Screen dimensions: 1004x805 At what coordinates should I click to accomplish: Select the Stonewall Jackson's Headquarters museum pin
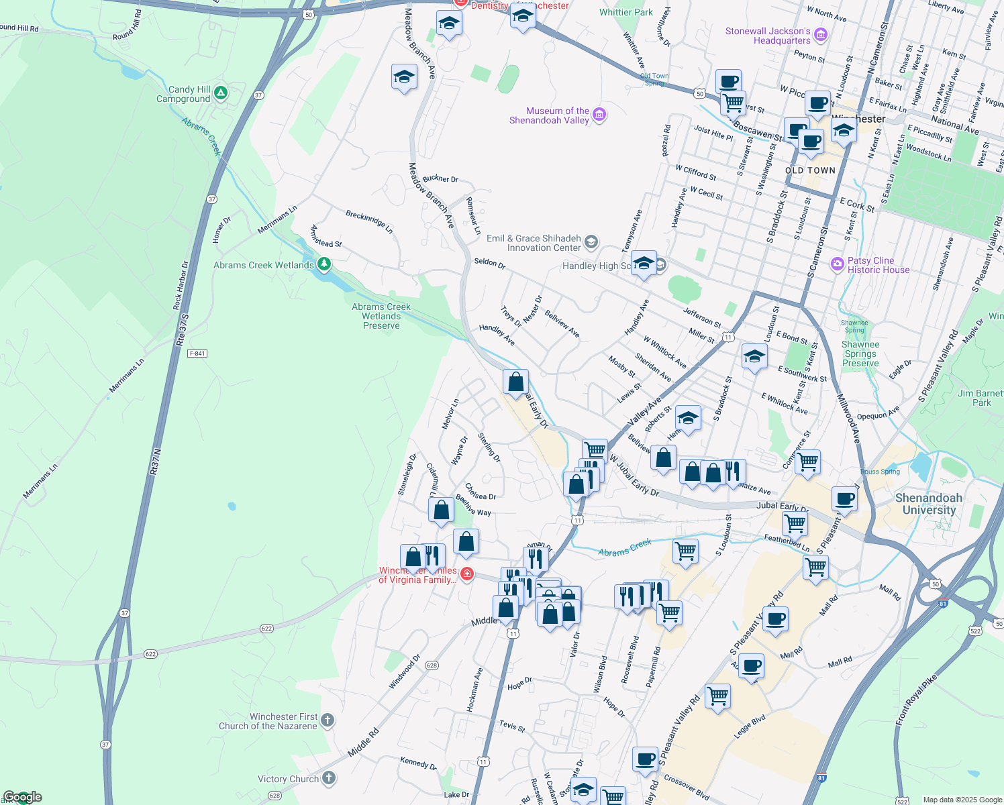821,35
